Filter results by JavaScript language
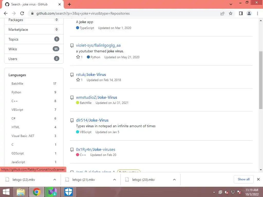Image resolution: width=263 pixels, height=197 pixels. click(34, 162)
